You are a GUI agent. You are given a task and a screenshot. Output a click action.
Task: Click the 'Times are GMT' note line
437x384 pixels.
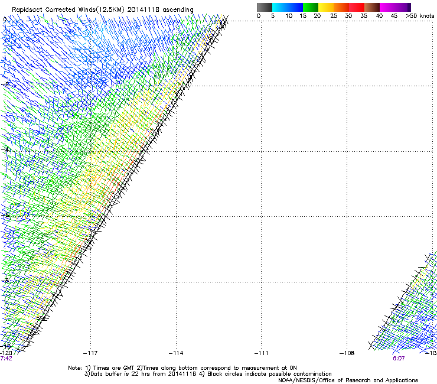(182, 368)
